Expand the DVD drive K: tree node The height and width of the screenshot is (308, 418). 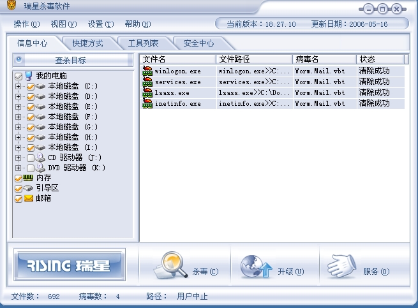pos(18,168)
